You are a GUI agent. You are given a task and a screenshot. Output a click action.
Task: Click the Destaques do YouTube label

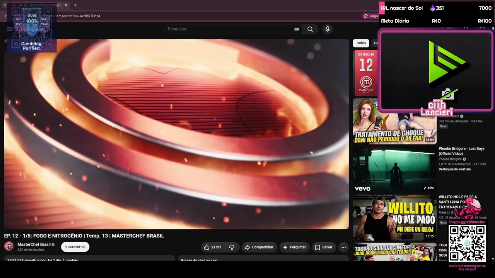(x=455, y=169)
